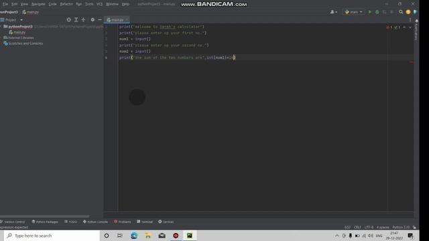Open the PyCharm icon in the taskbar
429x241 pixels.
pyautogui.click(x=190, y=236)
